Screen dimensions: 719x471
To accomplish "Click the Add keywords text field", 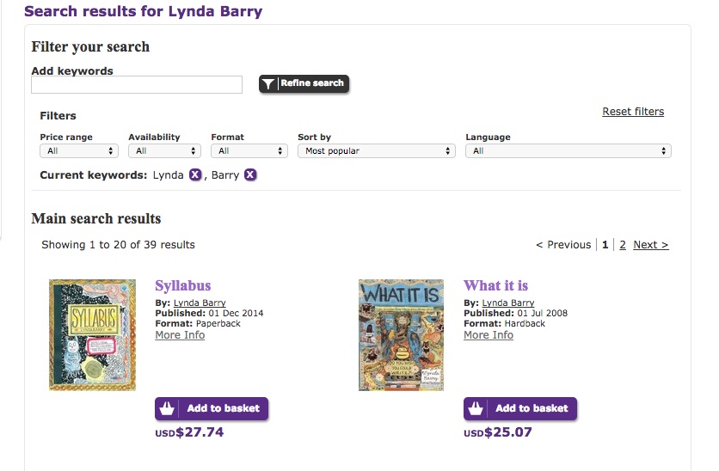I will click(x=137, y=84).
